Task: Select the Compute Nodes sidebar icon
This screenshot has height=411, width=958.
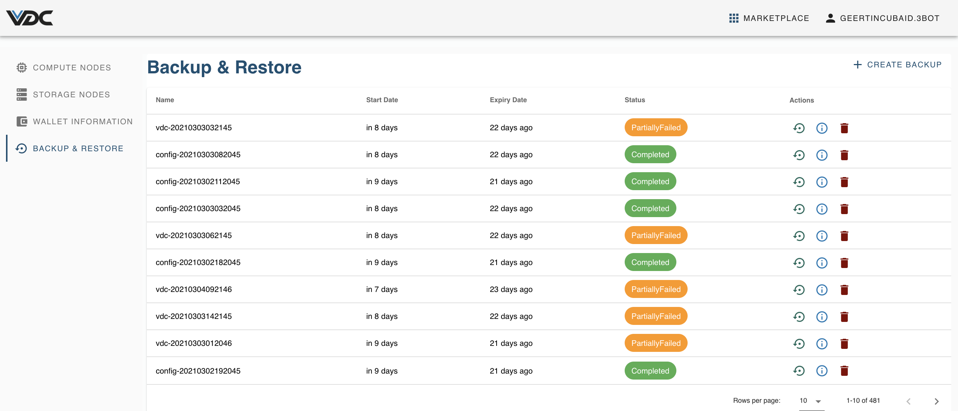Action: [x=21, y=67]
